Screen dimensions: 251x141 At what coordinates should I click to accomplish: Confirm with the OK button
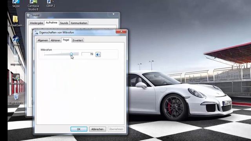[79, 129]
